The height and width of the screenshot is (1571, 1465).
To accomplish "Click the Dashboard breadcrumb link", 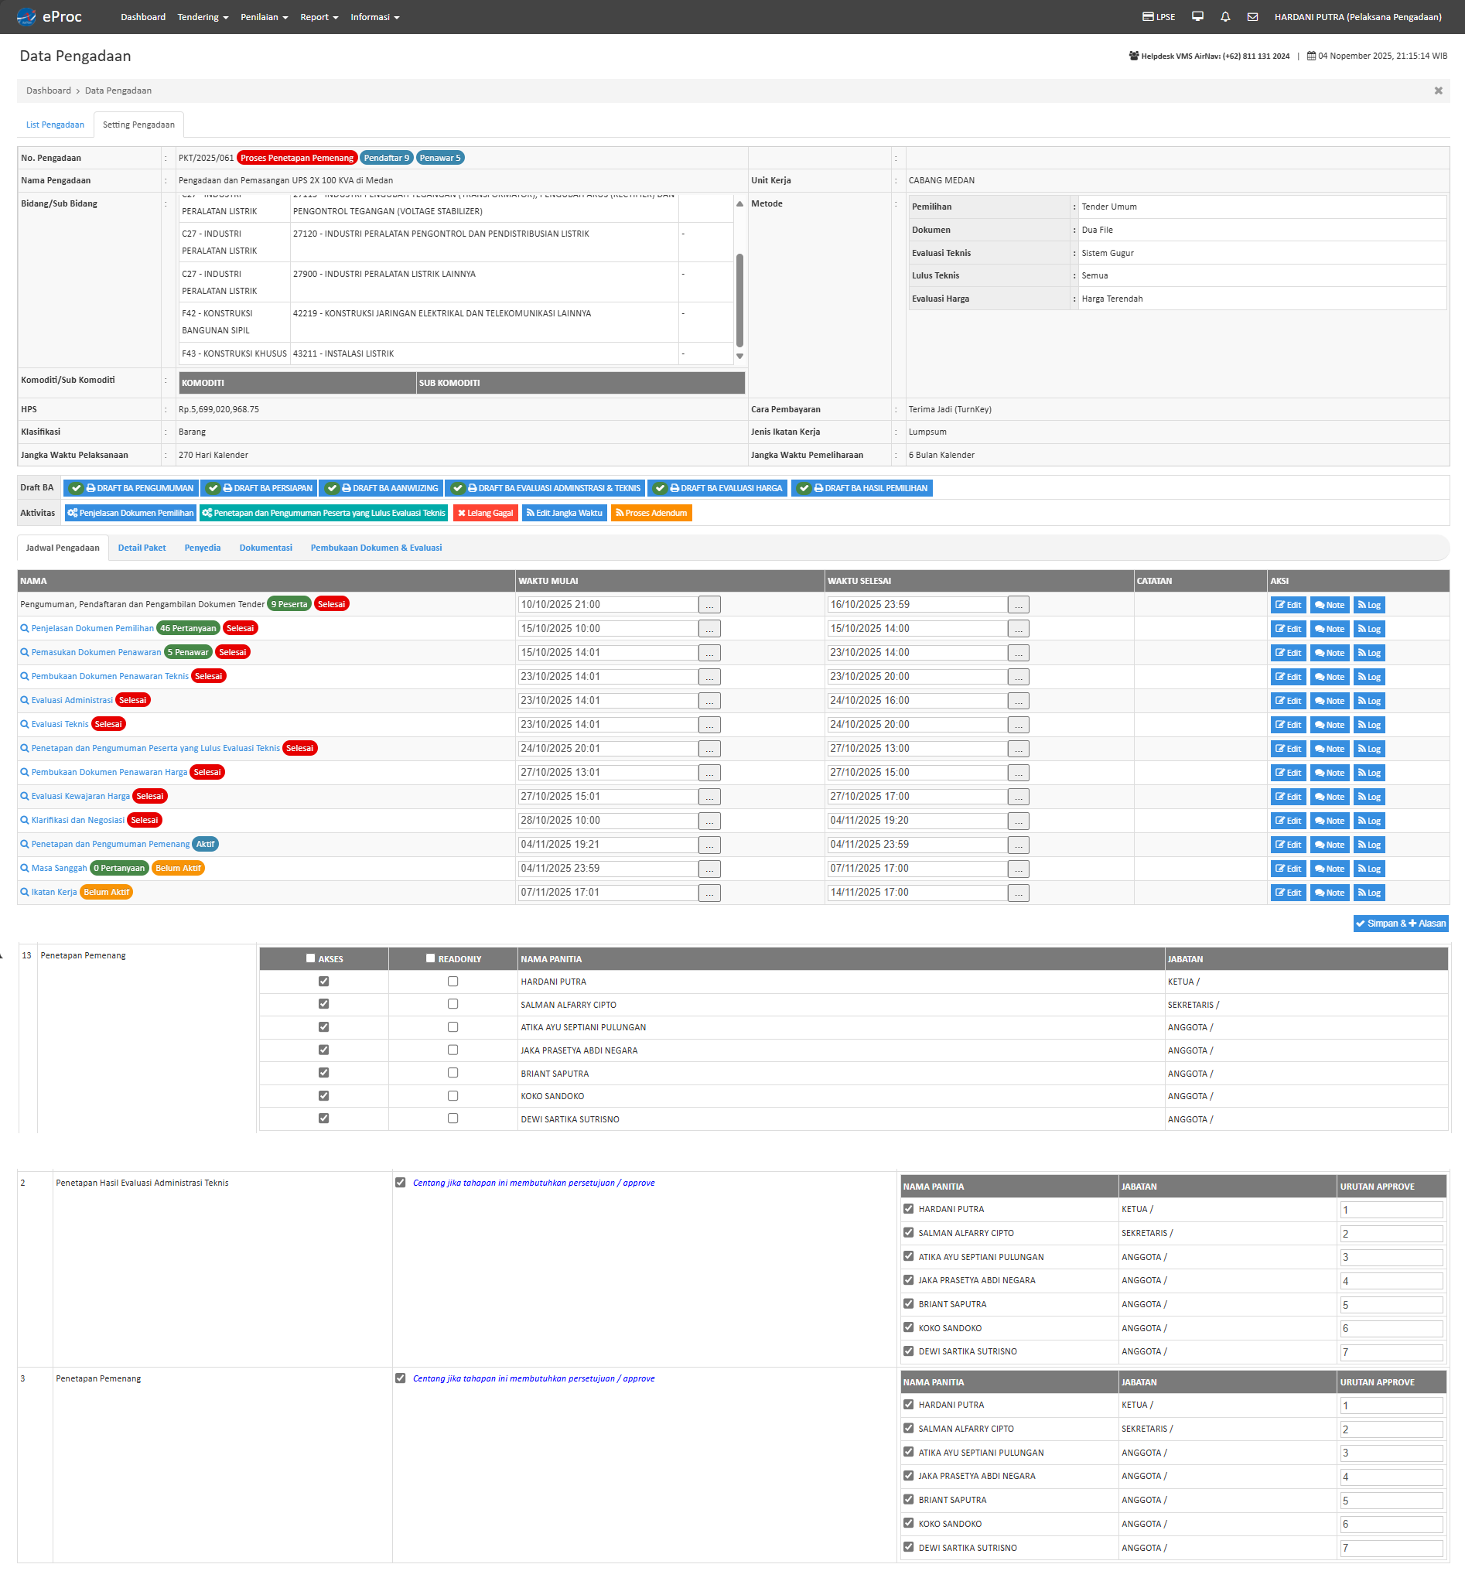I will coord(48,91).
